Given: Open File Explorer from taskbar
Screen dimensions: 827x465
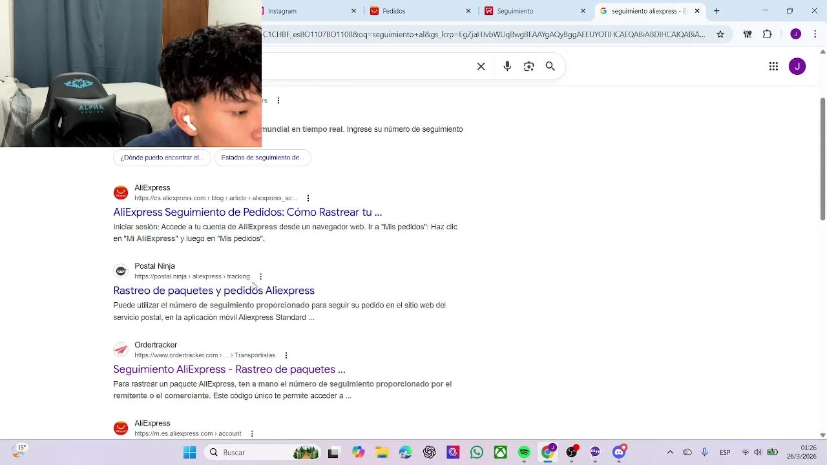Looking at the screenshot, I should [382, 453].
